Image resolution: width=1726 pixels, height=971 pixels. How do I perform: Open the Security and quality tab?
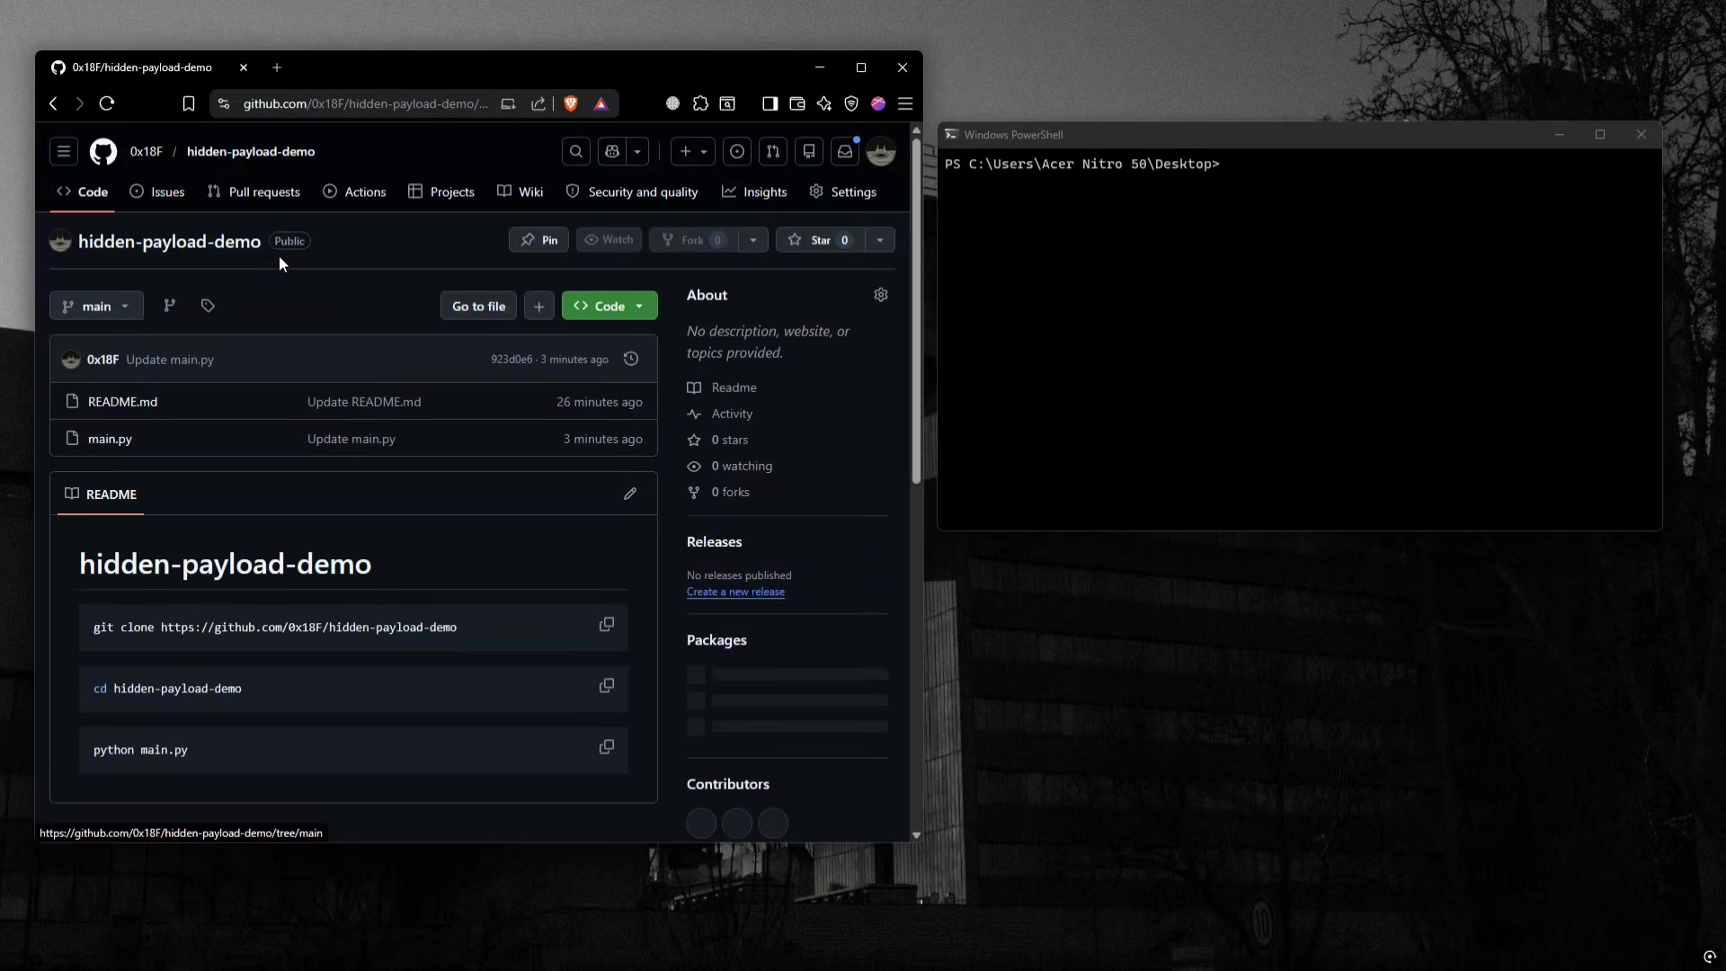[632, 192]
